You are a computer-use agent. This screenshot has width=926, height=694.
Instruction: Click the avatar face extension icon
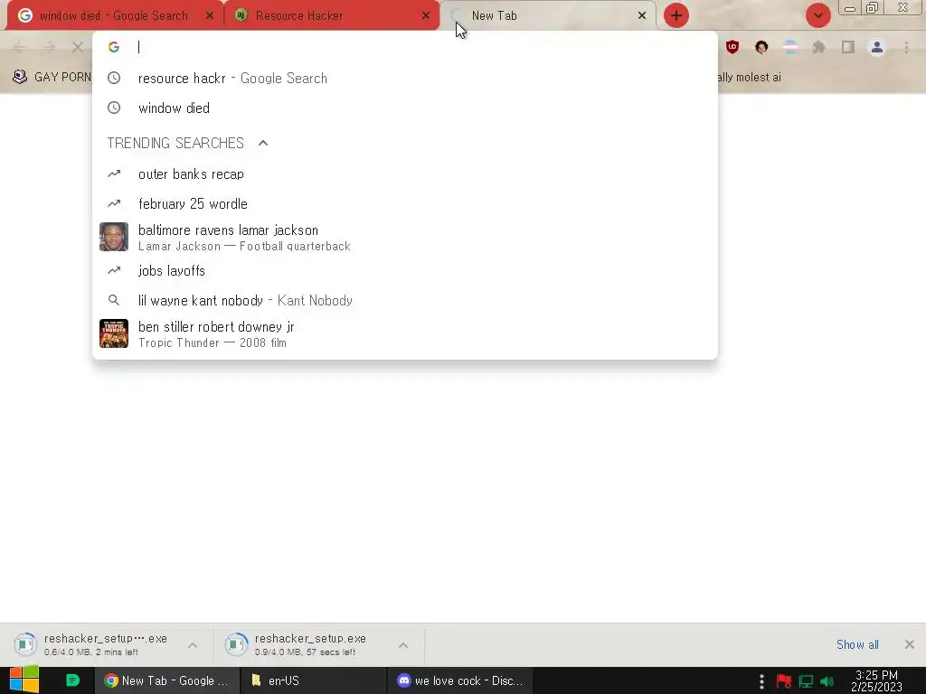tap(761, 47)
